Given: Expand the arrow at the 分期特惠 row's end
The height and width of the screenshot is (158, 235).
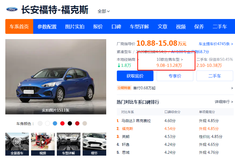Looking at the screenshot, I should tap(232, 88).
